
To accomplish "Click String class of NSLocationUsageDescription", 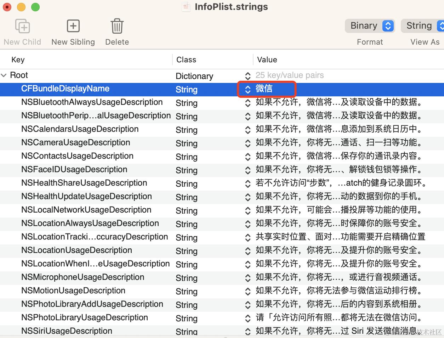I will pyautogui.click(x=187, y=251).
